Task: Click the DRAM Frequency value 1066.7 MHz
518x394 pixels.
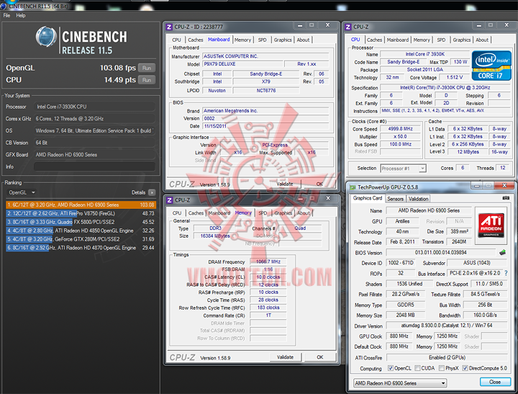Action: pos(268,261)
